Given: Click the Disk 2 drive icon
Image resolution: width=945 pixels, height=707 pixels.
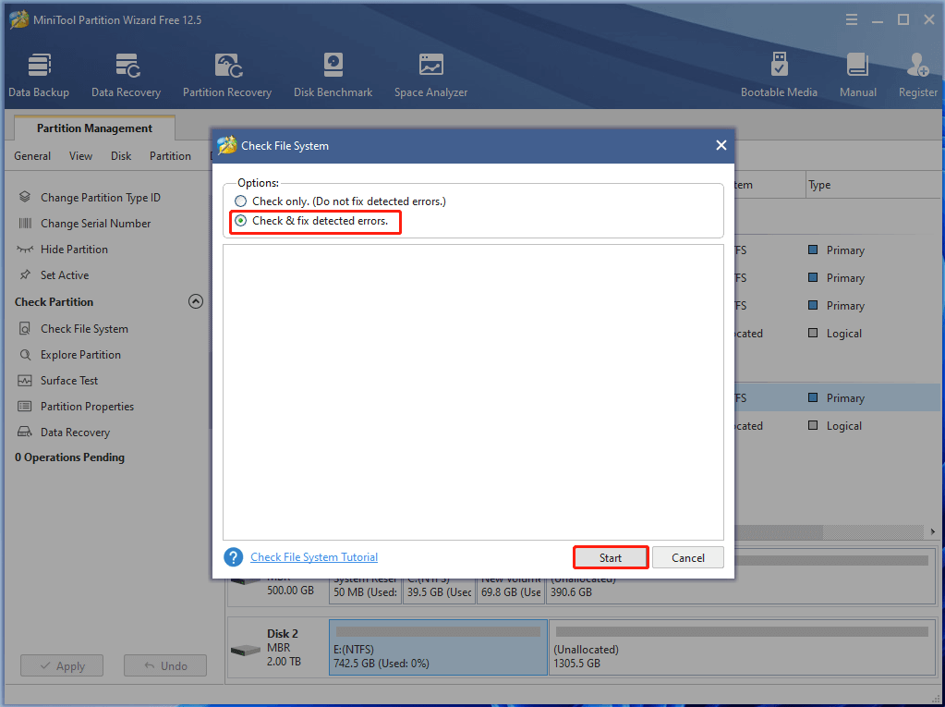Looking at the screenshot, I should (246, 651).
